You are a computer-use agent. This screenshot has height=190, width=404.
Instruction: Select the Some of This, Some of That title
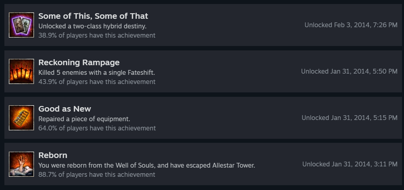tap(93, 16)
